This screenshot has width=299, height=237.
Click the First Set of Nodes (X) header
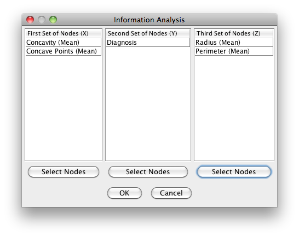point(64,33)
